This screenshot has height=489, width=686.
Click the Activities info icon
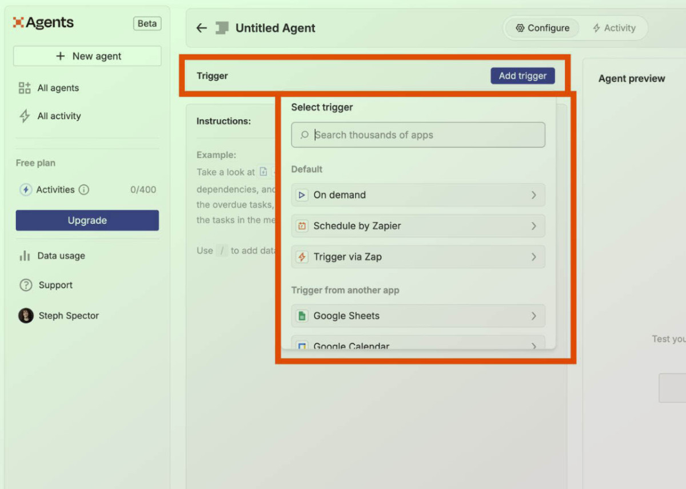point(84,190)
